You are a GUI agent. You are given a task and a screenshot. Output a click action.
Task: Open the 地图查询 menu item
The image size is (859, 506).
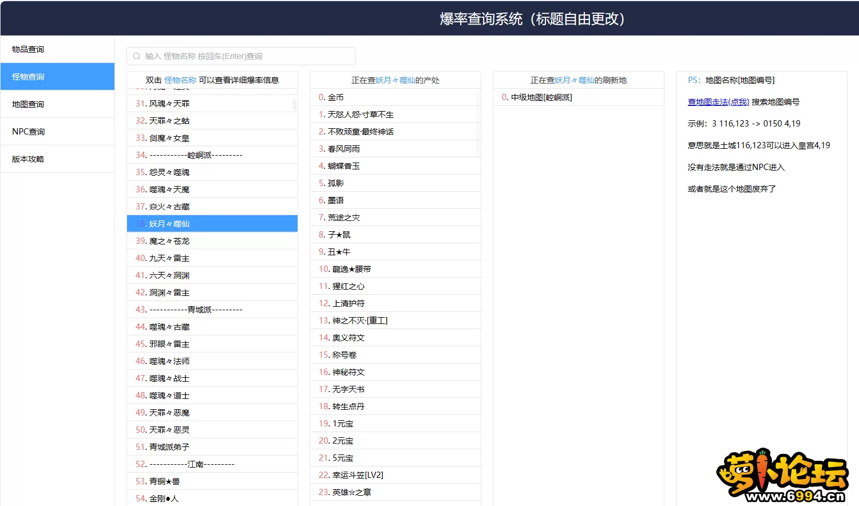(57, 104)
